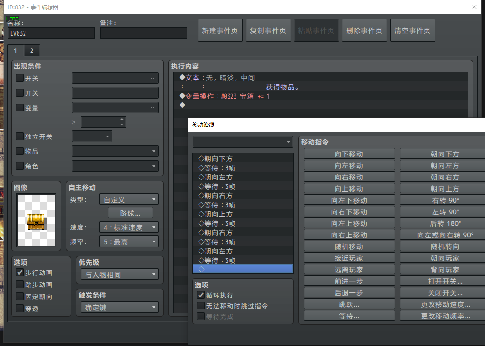485x346 pixels.
Task: Click the 向左移动 move command
Action: 349,166
